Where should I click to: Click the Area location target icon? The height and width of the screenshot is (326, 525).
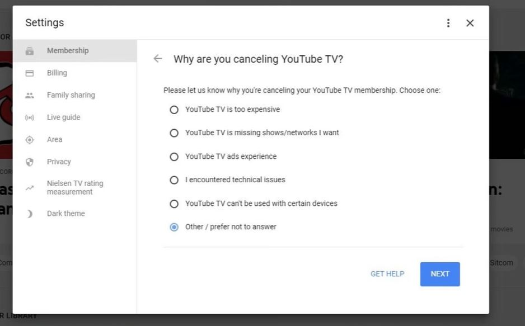[x=30, y=140]
